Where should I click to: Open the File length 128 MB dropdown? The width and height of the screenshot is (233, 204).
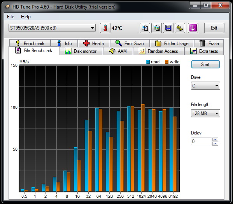click(205, 113)
